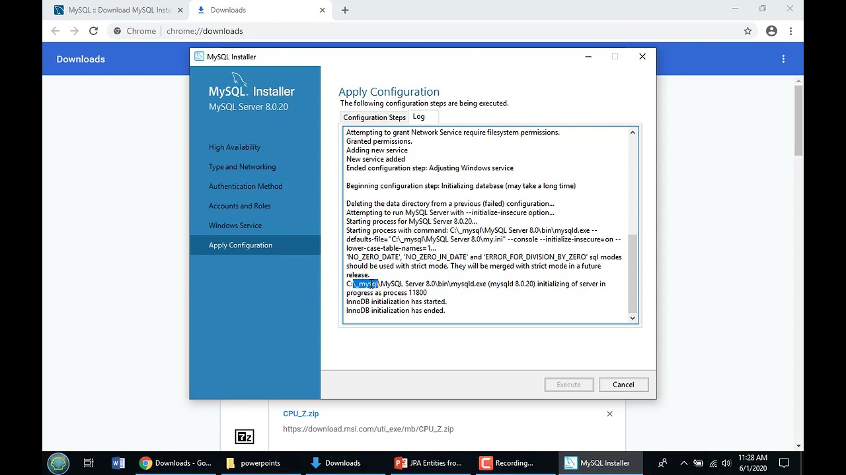Close the MySQL Installer window

pos(642,57)
